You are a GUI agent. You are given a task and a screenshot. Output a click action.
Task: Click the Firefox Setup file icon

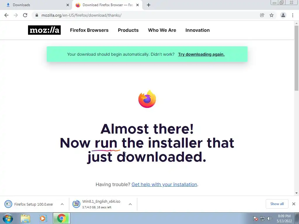(x=8, y=204)
